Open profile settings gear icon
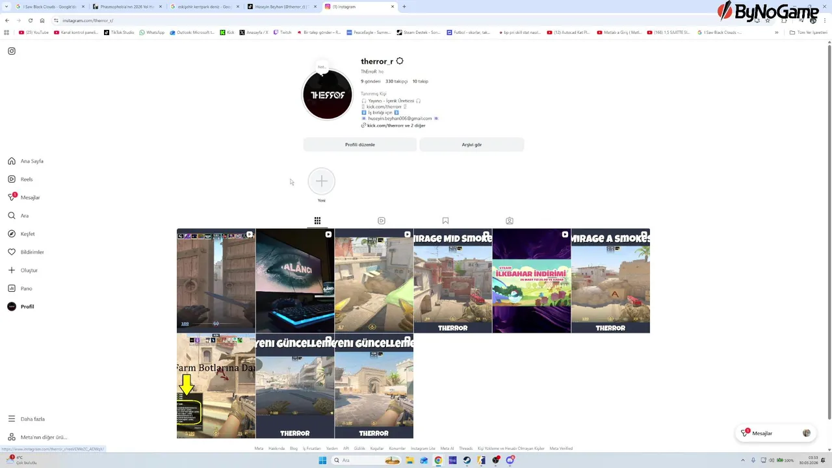The width and height of the screenshot is (832, 468). (400, 61)
